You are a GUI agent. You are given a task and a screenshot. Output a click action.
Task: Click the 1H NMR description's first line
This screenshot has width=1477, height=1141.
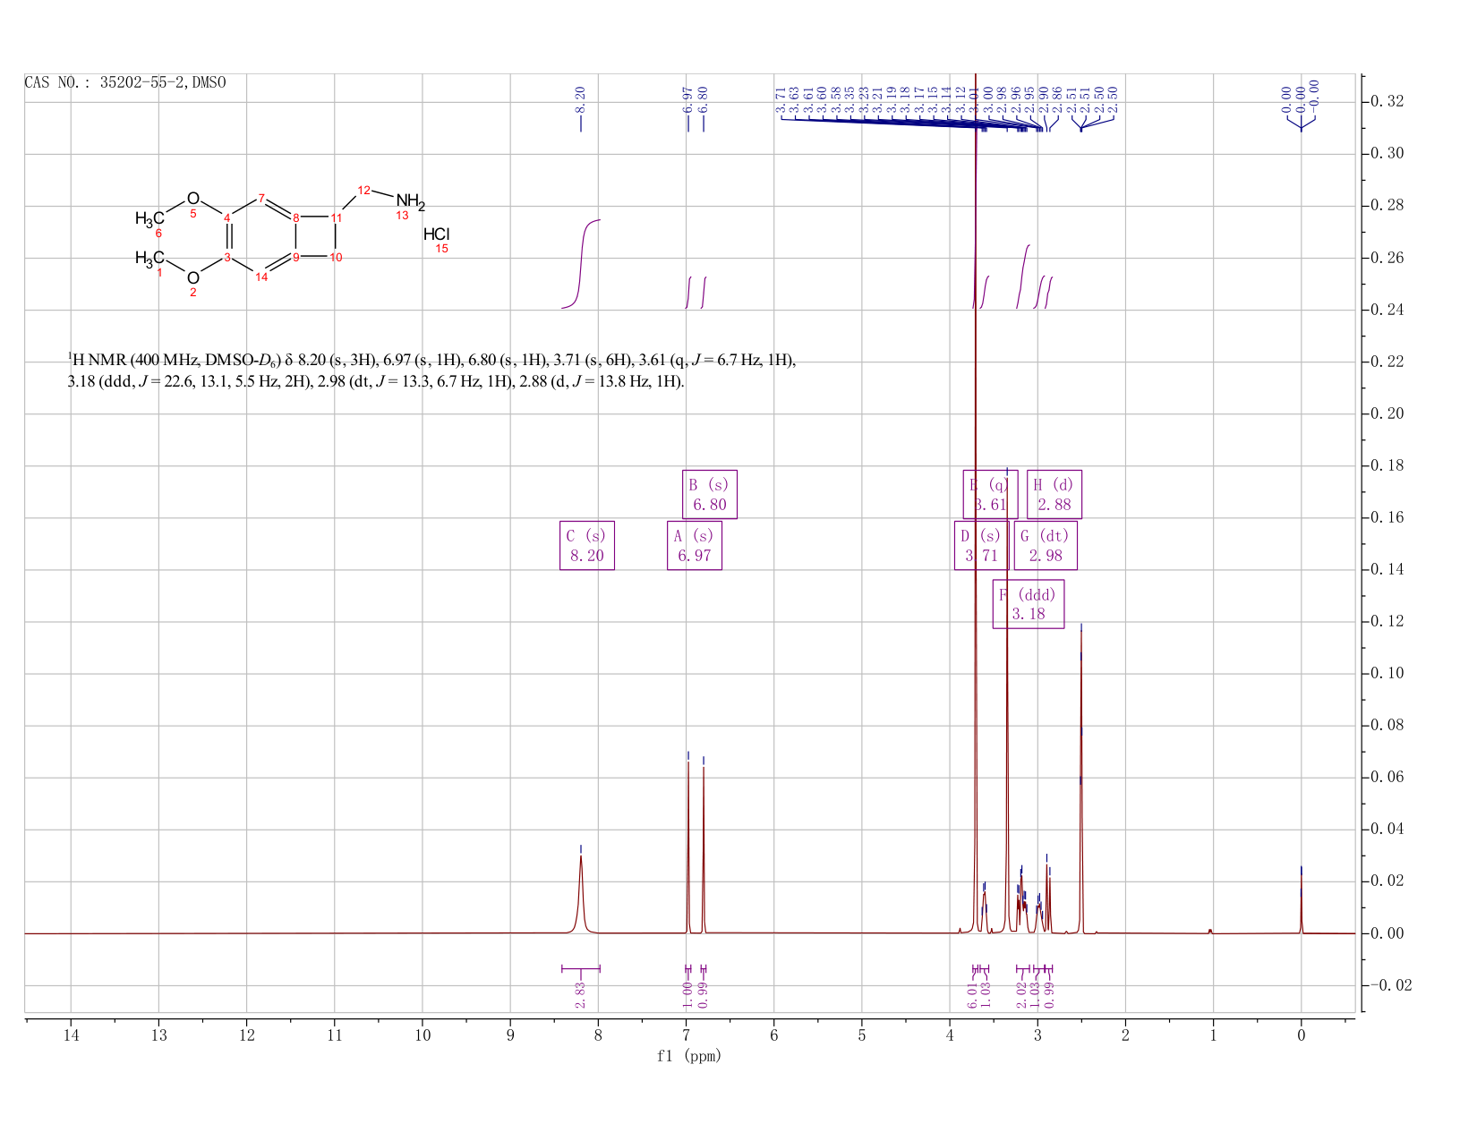(x=432, y=361)
